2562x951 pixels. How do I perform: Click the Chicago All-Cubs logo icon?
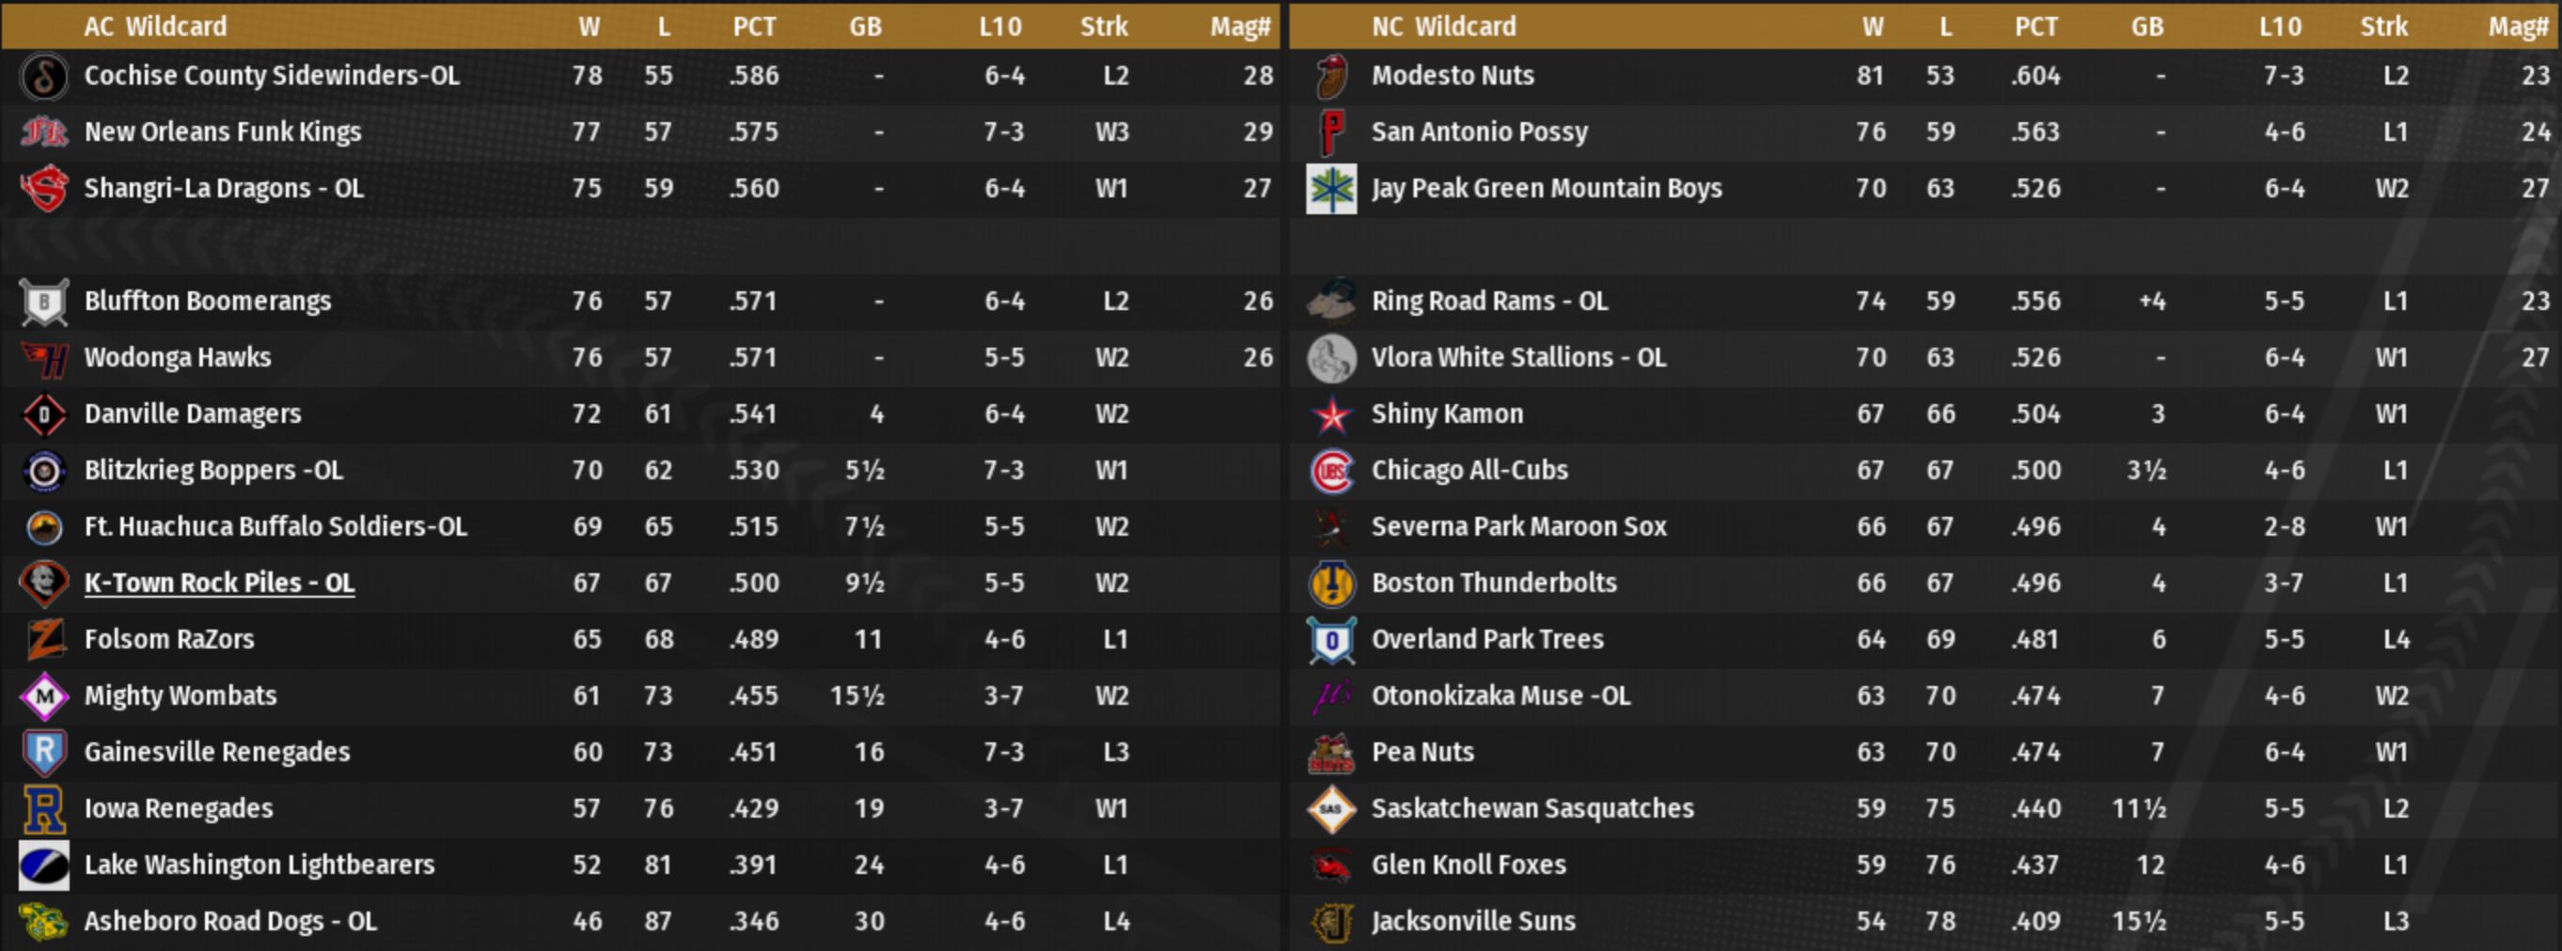click(1331, 471)
